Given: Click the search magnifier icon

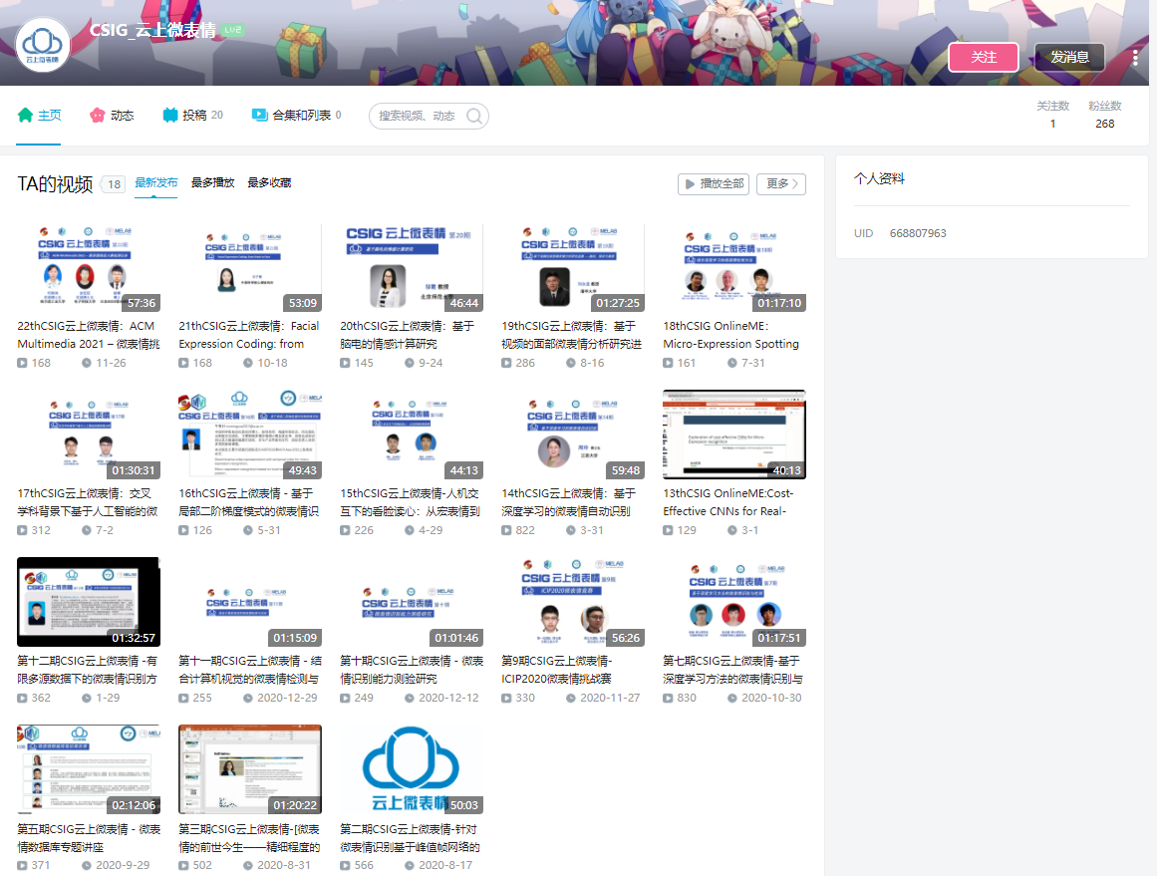Looking at the screenshot, I should tap(474, 117).
